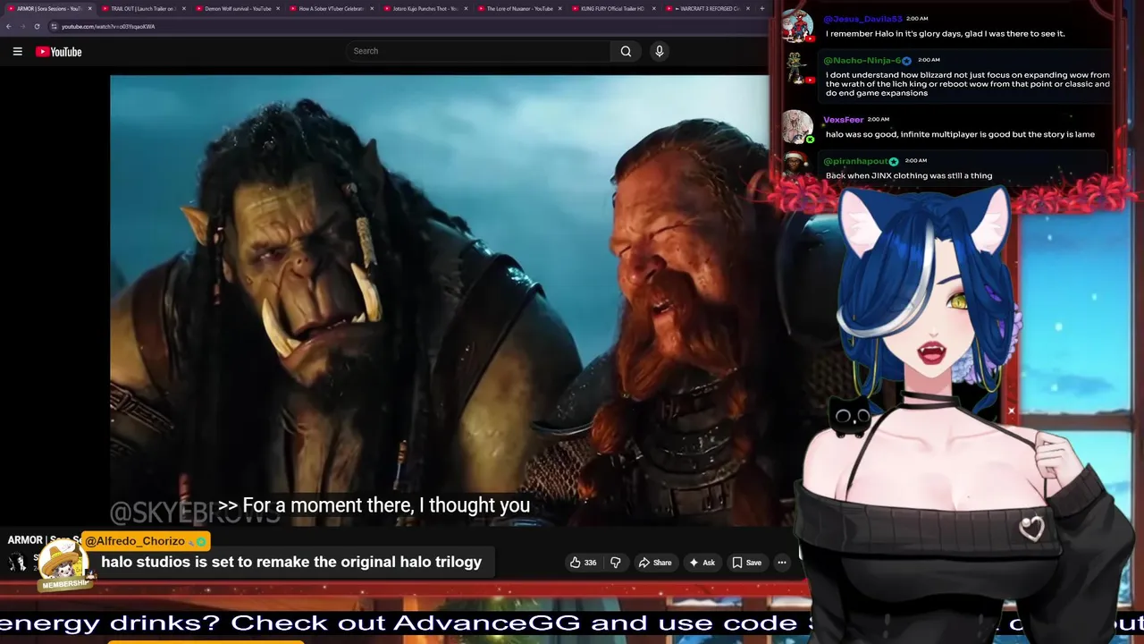Viewport: 1144px width, 644px height.
Task: Click the black cat on VTuber's shoulder
Action: pyautogui.click(x=849, y=416)
